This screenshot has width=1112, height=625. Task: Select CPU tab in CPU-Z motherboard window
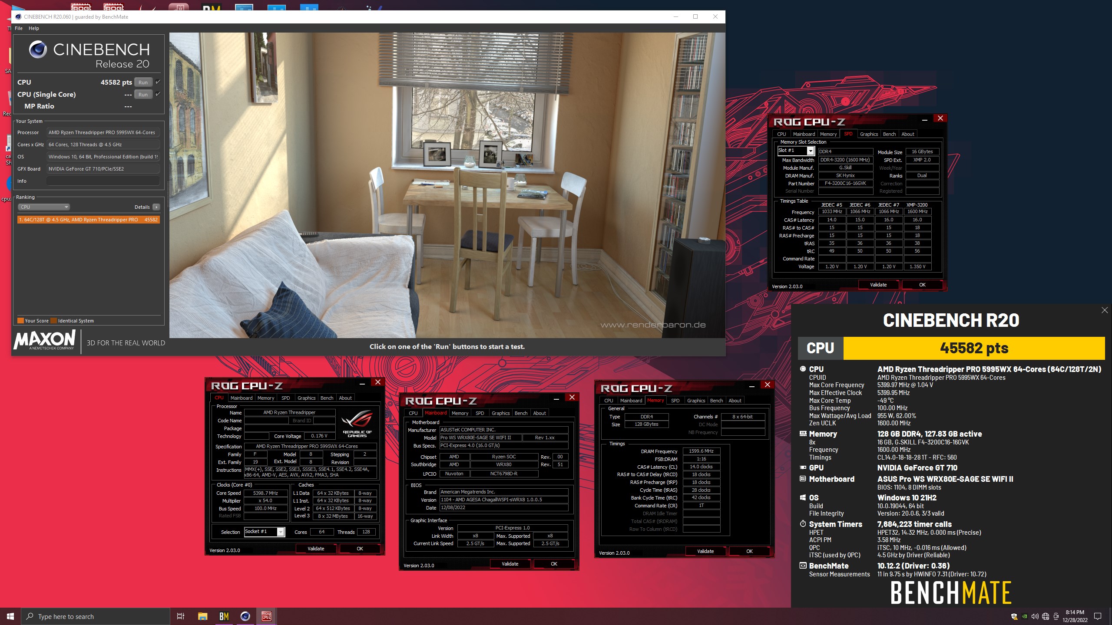[413, 413]
